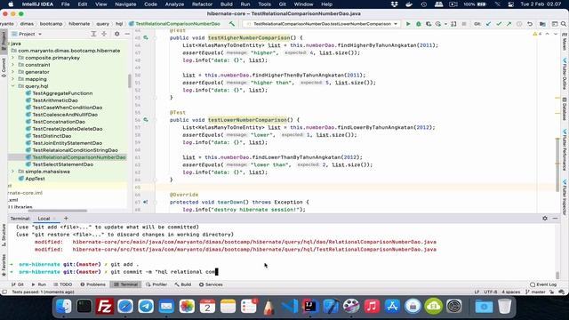The image size is (569, 320).
Task: Click the hql breadcrumb in navigation bar
Action: click(119, 24)
